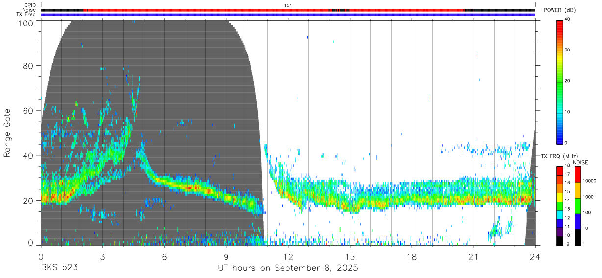Screen dimensions: 602x278
Task: Click the 80 tick on Range Gate axis
Action: coord(29,65)
